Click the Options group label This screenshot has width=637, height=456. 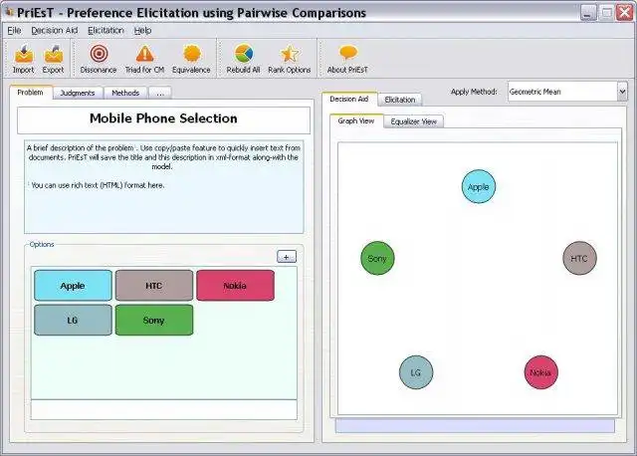click(42, 244)
